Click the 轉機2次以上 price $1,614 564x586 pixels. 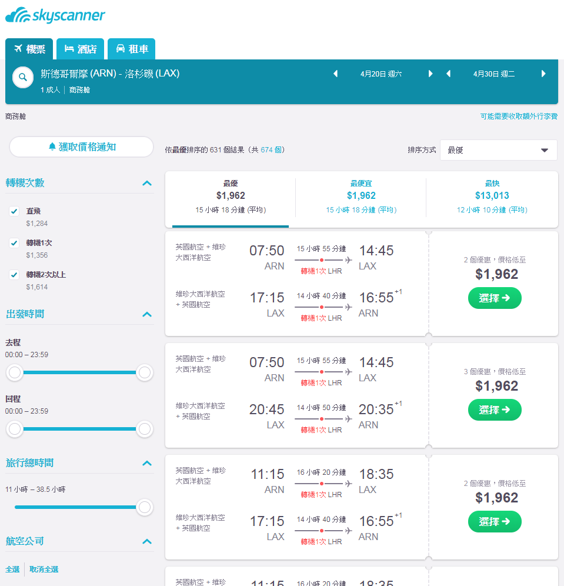click(37, 287)
